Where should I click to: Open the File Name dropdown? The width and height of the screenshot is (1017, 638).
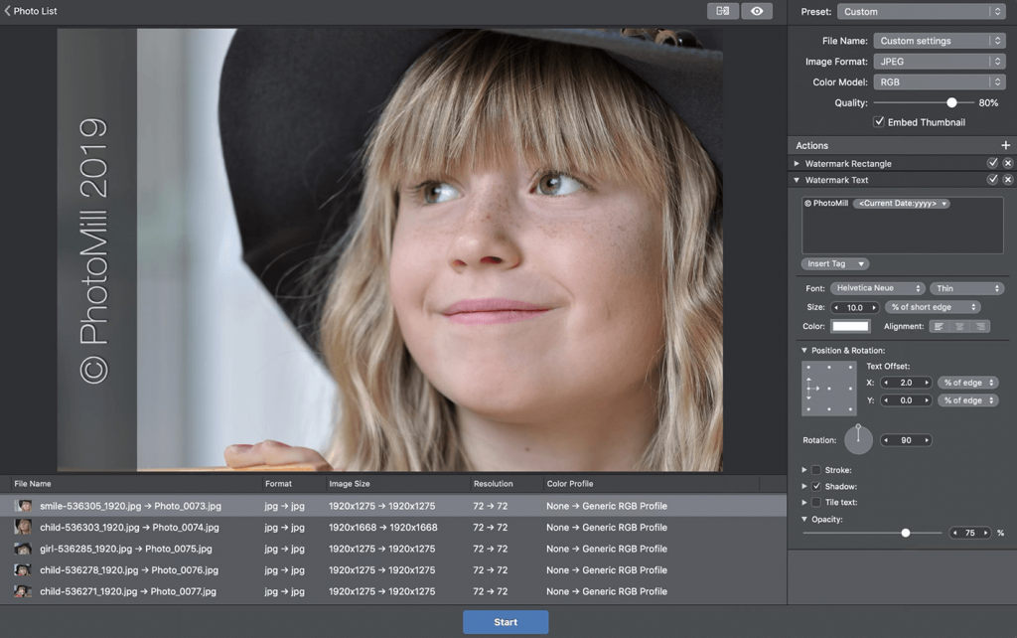coord(940,41)
